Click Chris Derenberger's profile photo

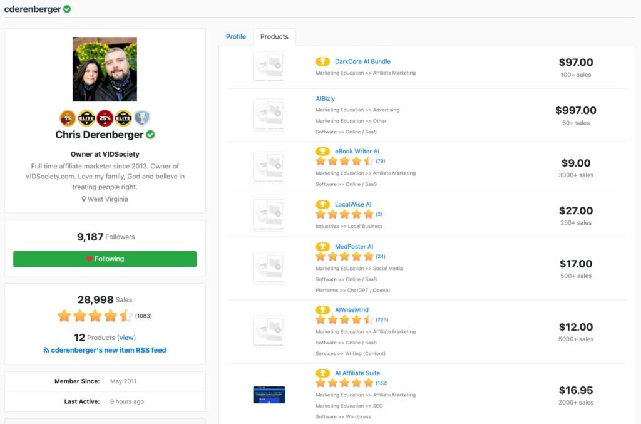[x=105, y=69]
